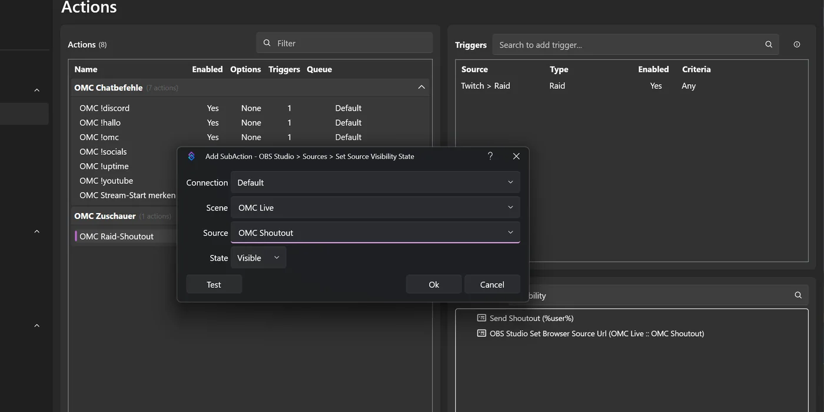Open the Source dropdown showing OMC Shoutout
Viewport: 824px width, 412px height.
pos(376,232)
